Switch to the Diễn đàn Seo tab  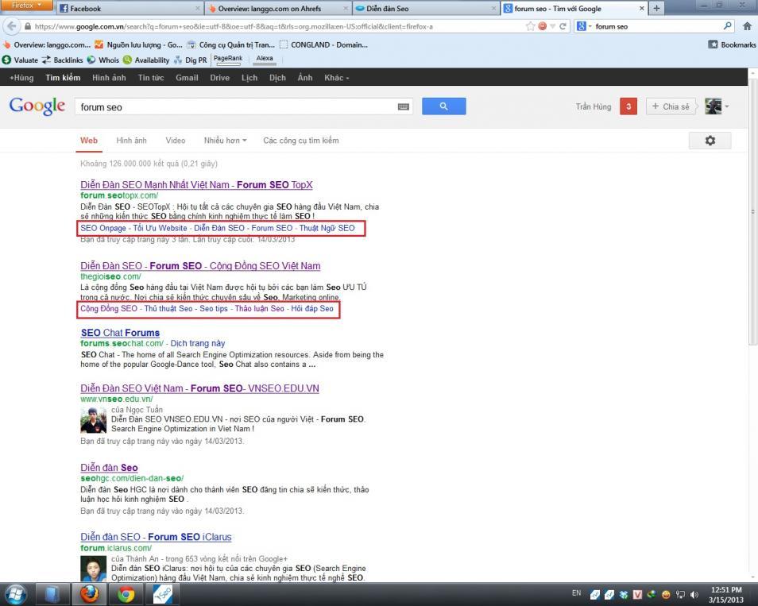point(426,8)
